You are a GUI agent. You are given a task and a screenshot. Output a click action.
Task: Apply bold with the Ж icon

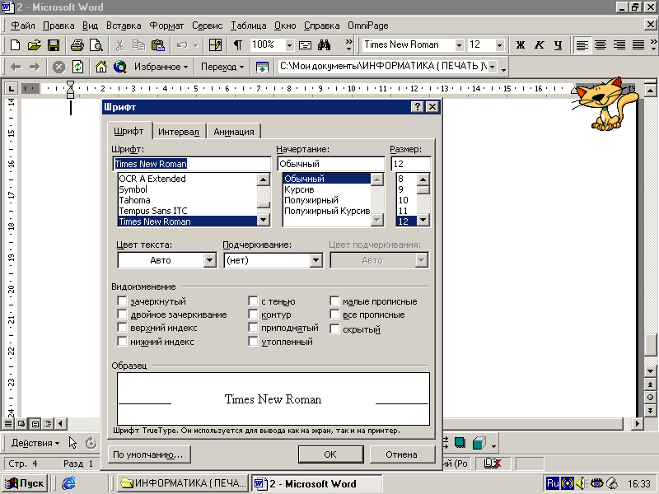pyautogui.click(x=521, y=45)
